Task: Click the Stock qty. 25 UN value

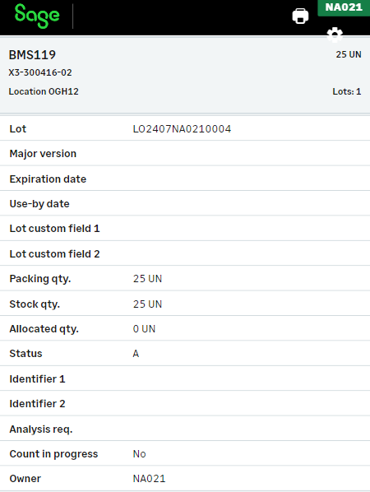Action: coord(147,304)
